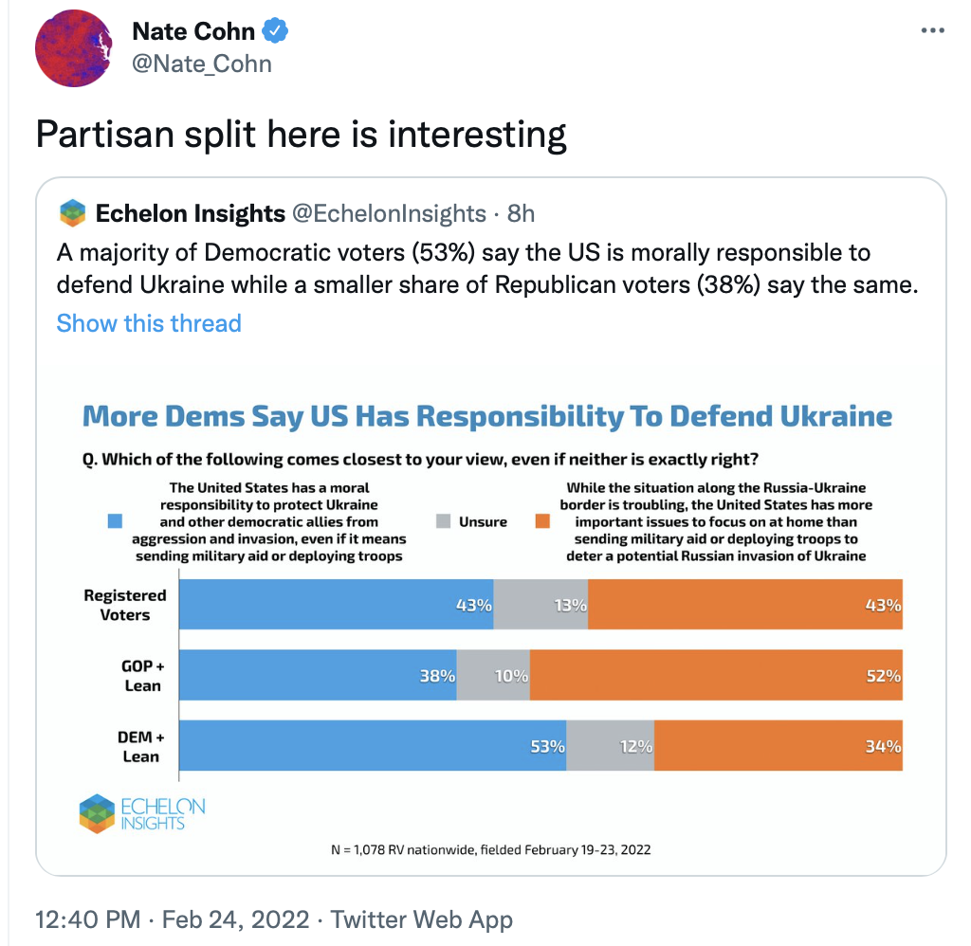Click the blue verified badge
The width and height of the screenshot is (971, 946).
(x=275, y=30)
